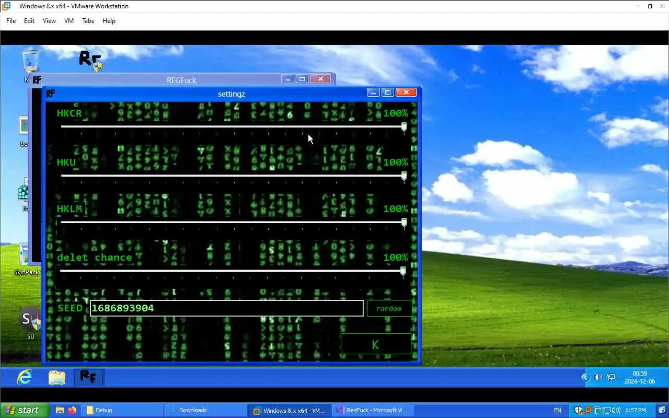Close the REGFuck background window
This screenshot has height=418, width=669.
click(x=320, y=79)
